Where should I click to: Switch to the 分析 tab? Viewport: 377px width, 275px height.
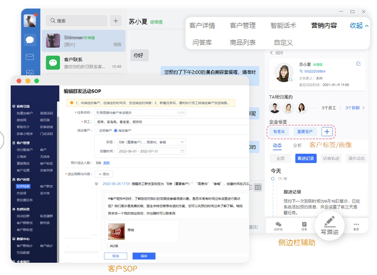[x=297, y=145]
